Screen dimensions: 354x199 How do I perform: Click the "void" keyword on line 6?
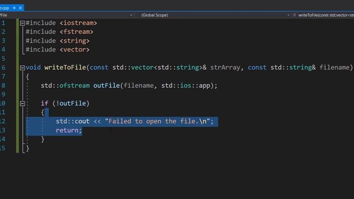[x=33, y=67]
